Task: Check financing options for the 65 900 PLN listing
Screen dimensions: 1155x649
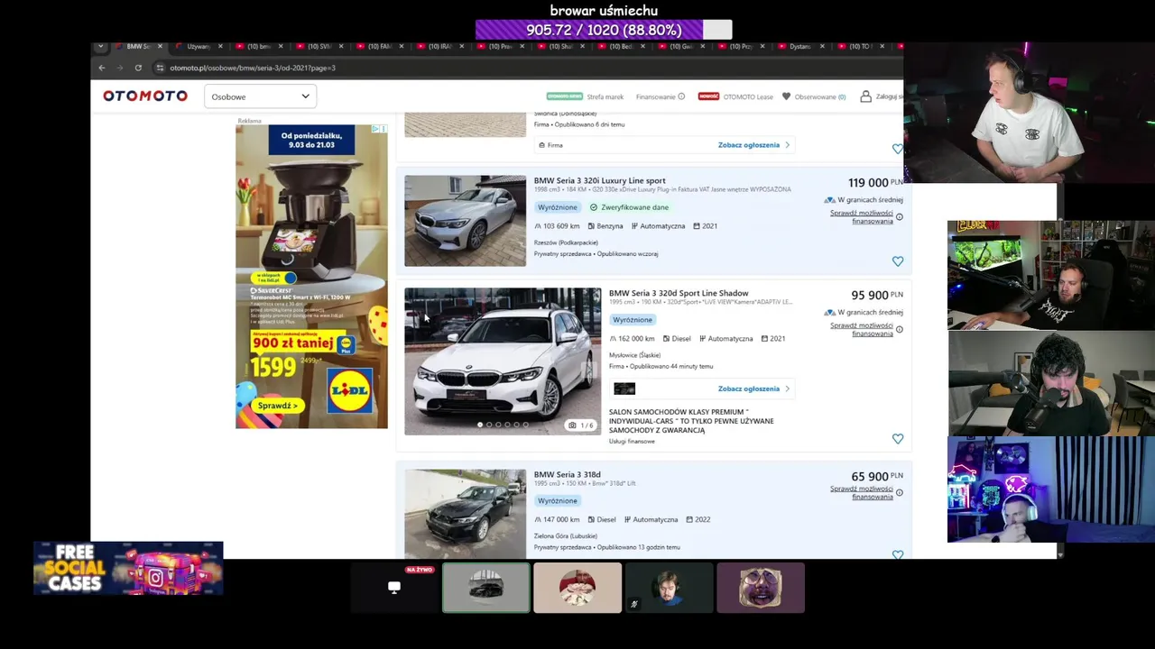Action: pos(862,493)
